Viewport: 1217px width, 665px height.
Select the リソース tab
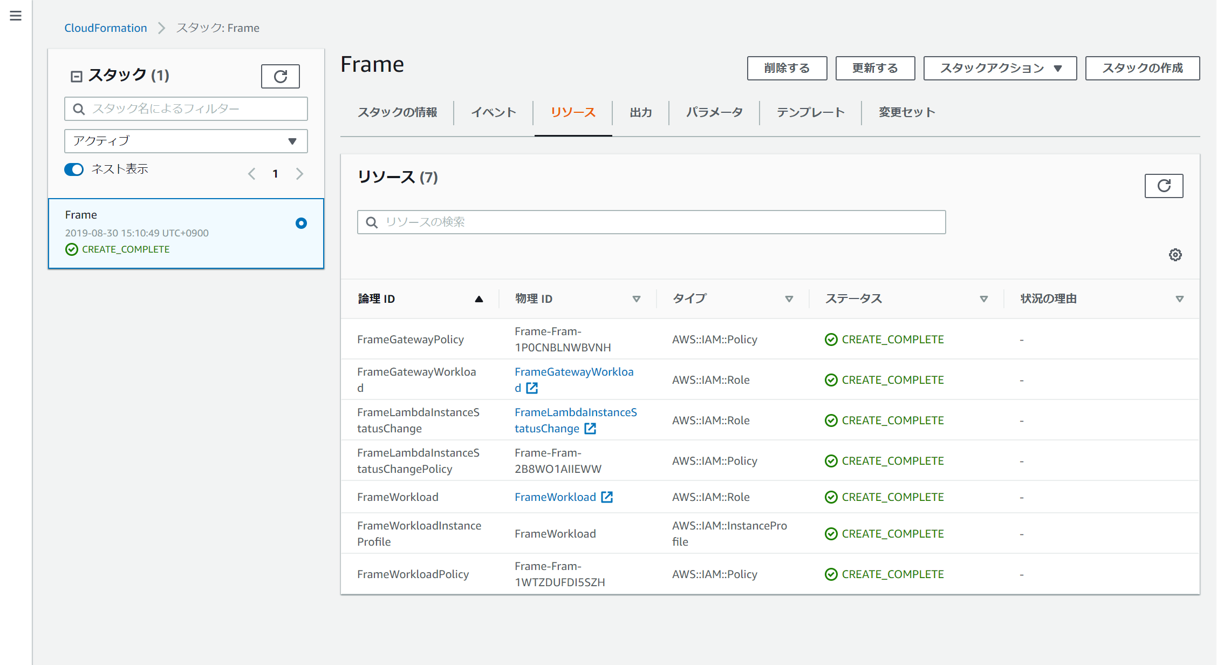click(x=573, y=112)
